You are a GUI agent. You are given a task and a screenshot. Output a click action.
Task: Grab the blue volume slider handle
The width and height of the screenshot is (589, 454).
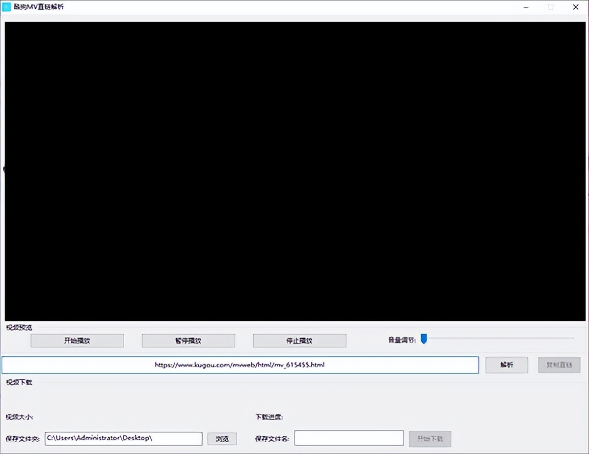(x=423, y=338)
